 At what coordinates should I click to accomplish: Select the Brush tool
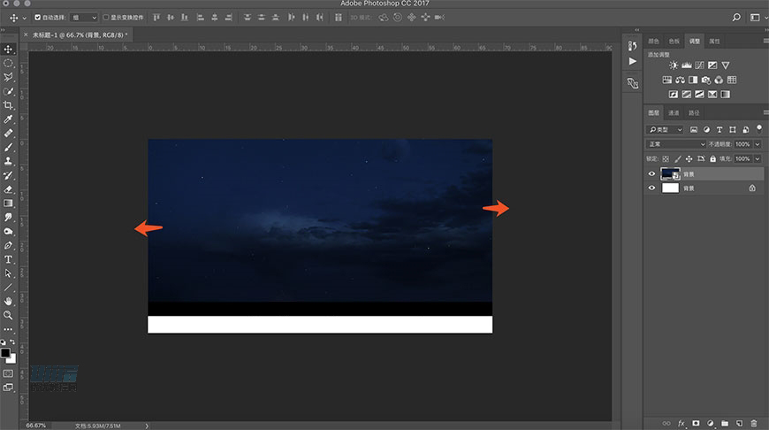click(x=8, y=147)
